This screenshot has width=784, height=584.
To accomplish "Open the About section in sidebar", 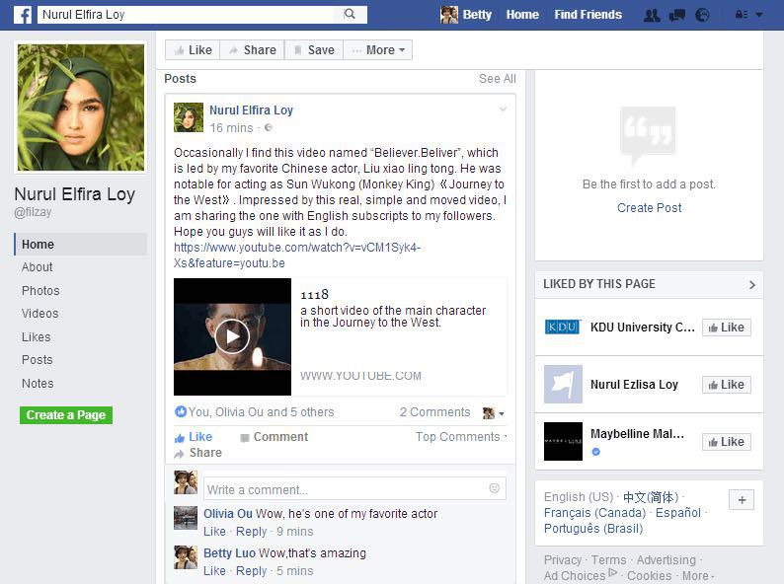I will pos(38,267).
